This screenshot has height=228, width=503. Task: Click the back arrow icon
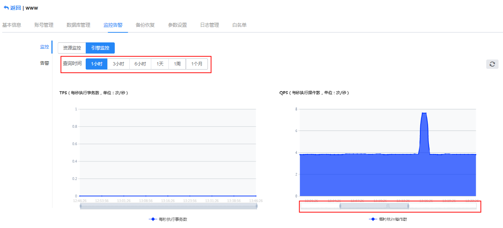pyautogui.click(x=6, y=8)
